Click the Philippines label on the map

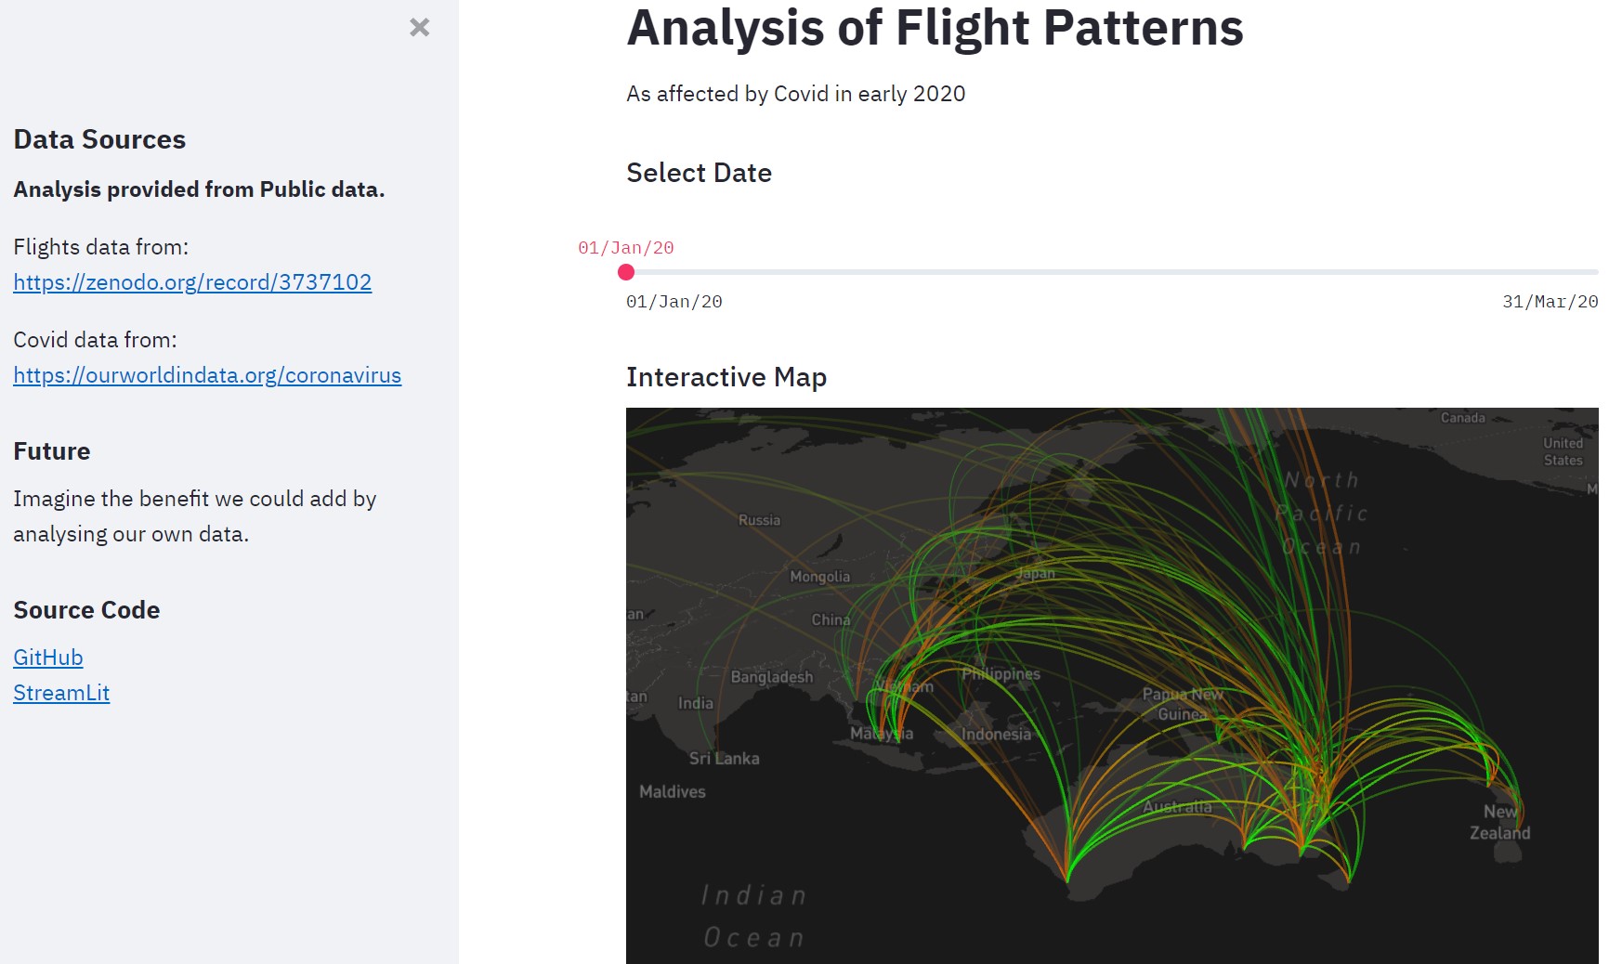(1001, 674)
